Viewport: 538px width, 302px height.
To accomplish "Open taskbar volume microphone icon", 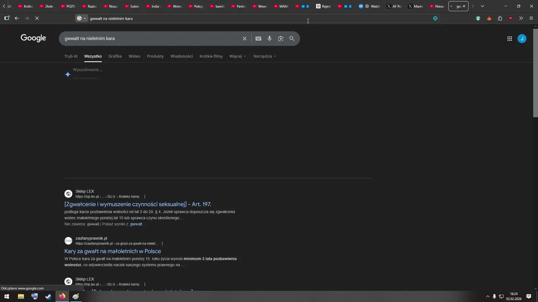I will coord(494,297).
